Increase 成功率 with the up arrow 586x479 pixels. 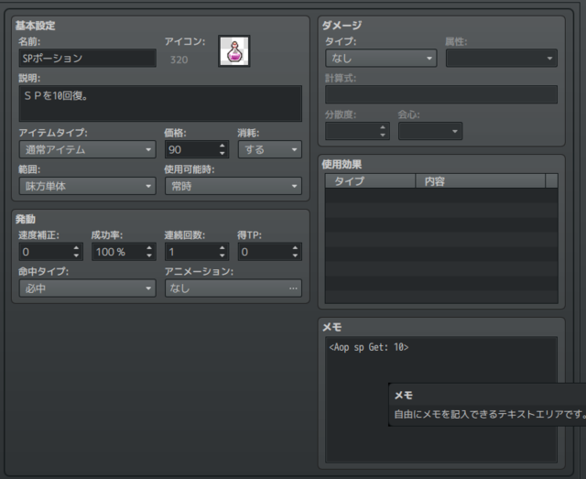click(x=149, y=247)
